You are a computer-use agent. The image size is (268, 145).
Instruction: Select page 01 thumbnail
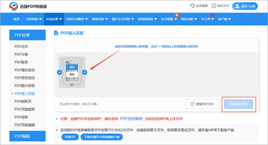pyautogui.click(x=72, y=72)
